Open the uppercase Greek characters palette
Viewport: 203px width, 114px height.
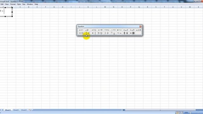pos(138,30)
